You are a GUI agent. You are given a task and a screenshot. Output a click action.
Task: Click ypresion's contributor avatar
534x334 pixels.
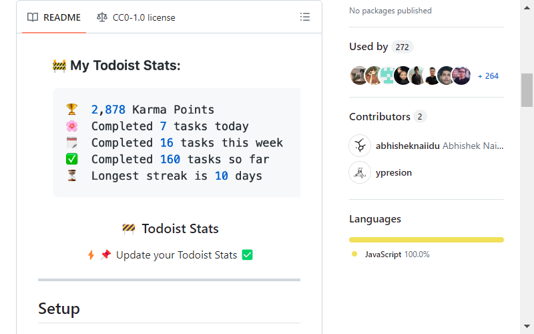[360, 172]
